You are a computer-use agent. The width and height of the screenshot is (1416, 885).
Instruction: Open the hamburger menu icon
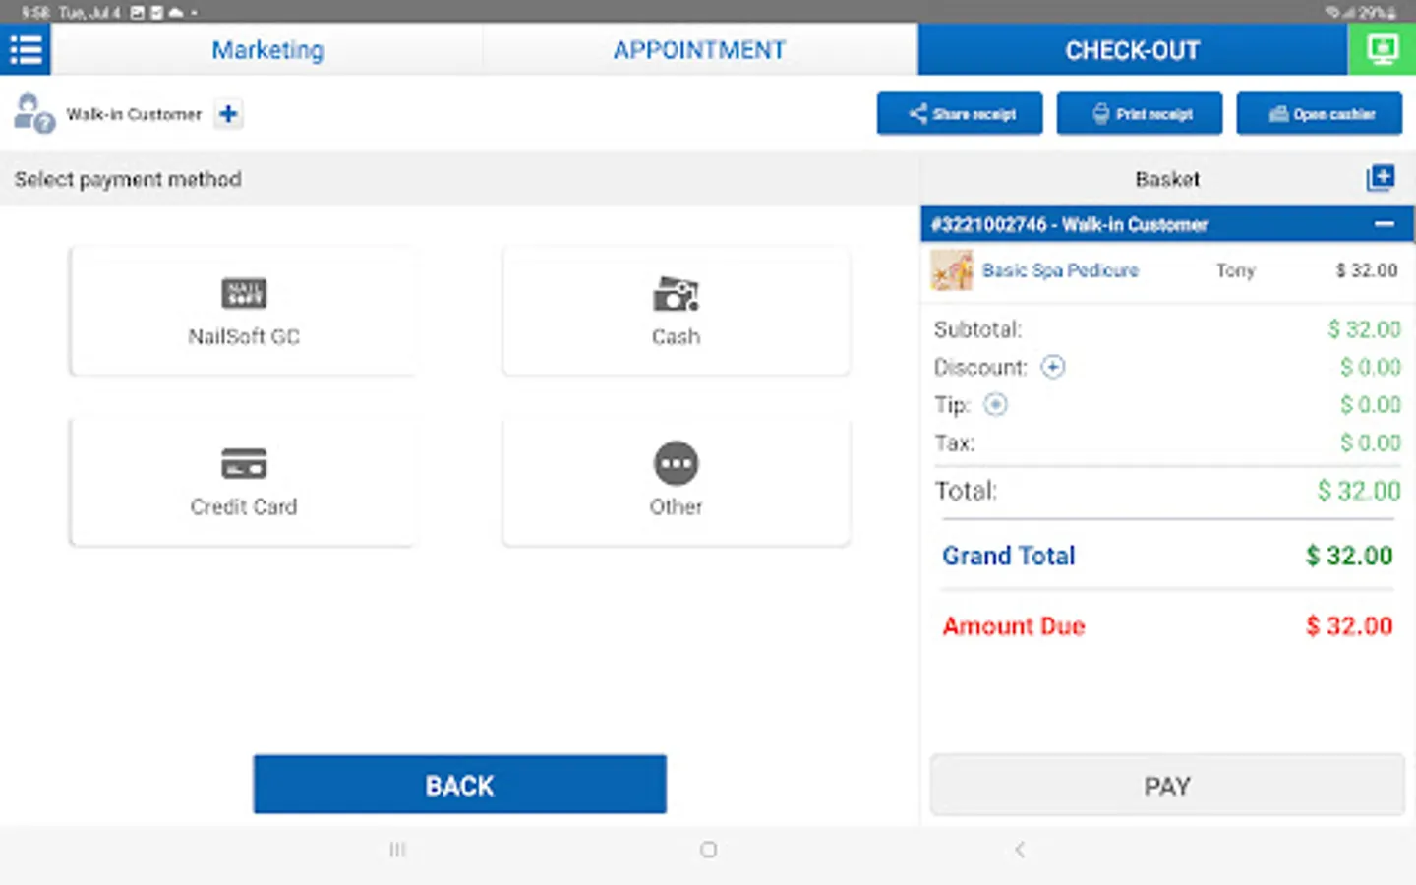(26, 49)
